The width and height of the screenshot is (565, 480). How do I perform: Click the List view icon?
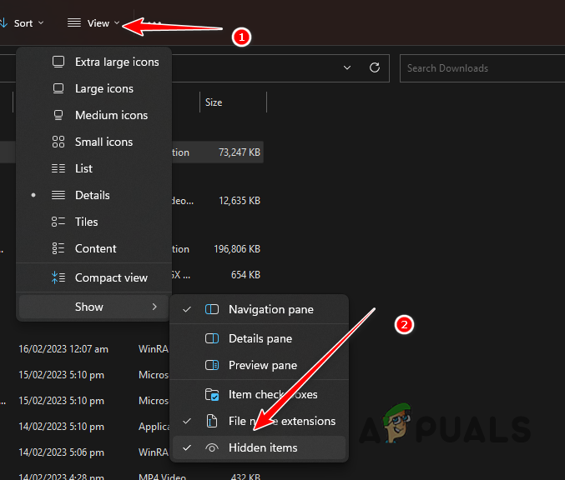[58, 168]
